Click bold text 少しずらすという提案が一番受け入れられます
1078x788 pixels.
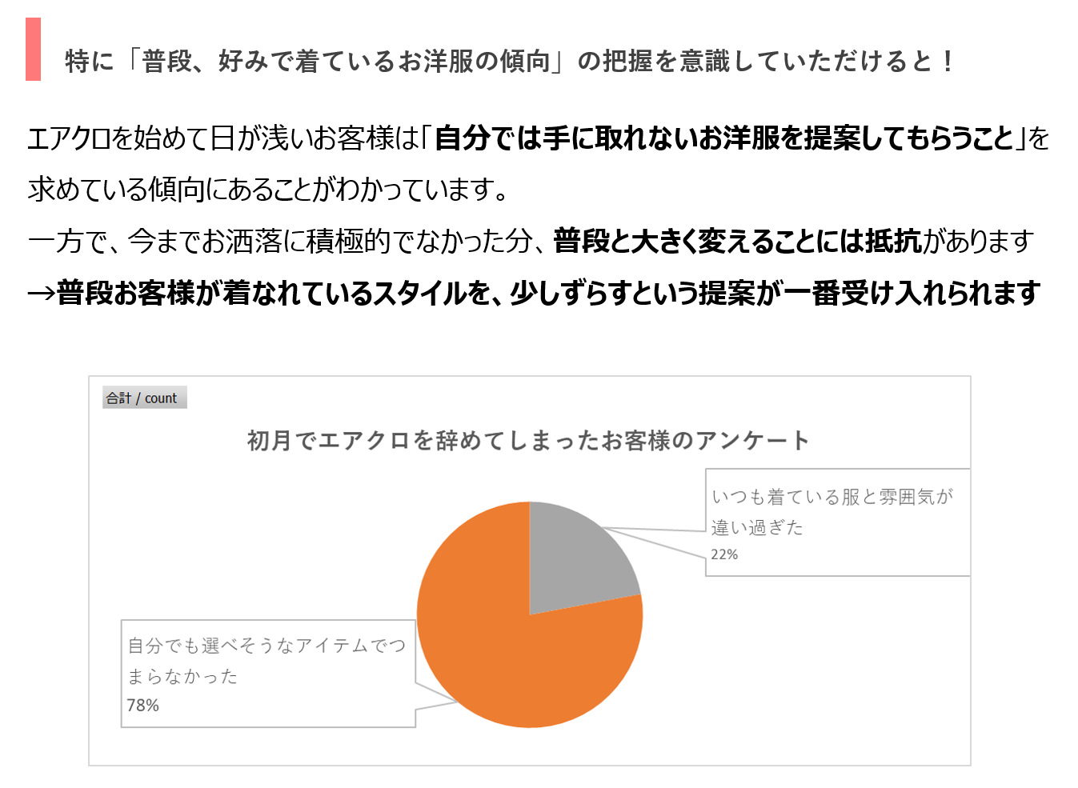775,294
